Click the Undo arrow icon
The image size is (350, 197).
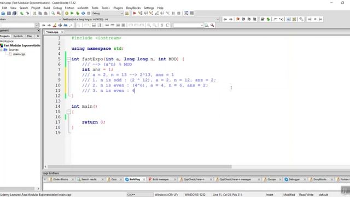[x=22, y=13]
